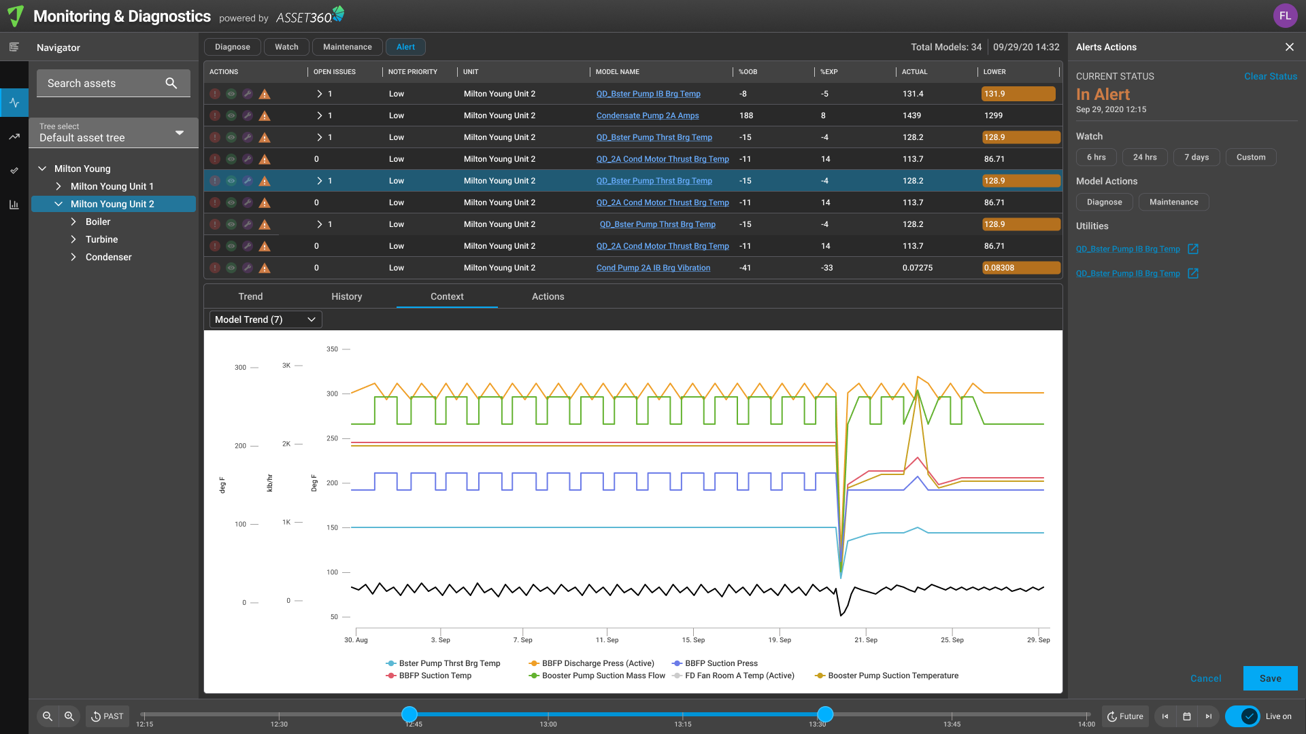
Task: Click the timeline start handle near 12:45
Action: point(409,714)
